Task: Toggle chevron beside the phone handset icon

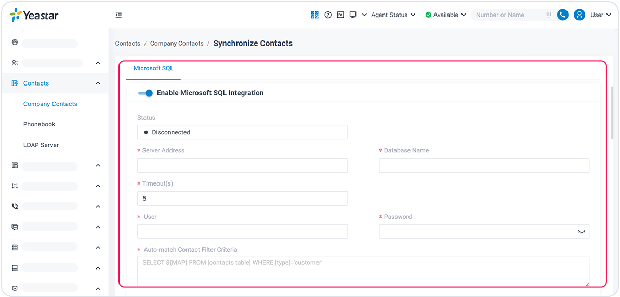Action: pos(98,206)
